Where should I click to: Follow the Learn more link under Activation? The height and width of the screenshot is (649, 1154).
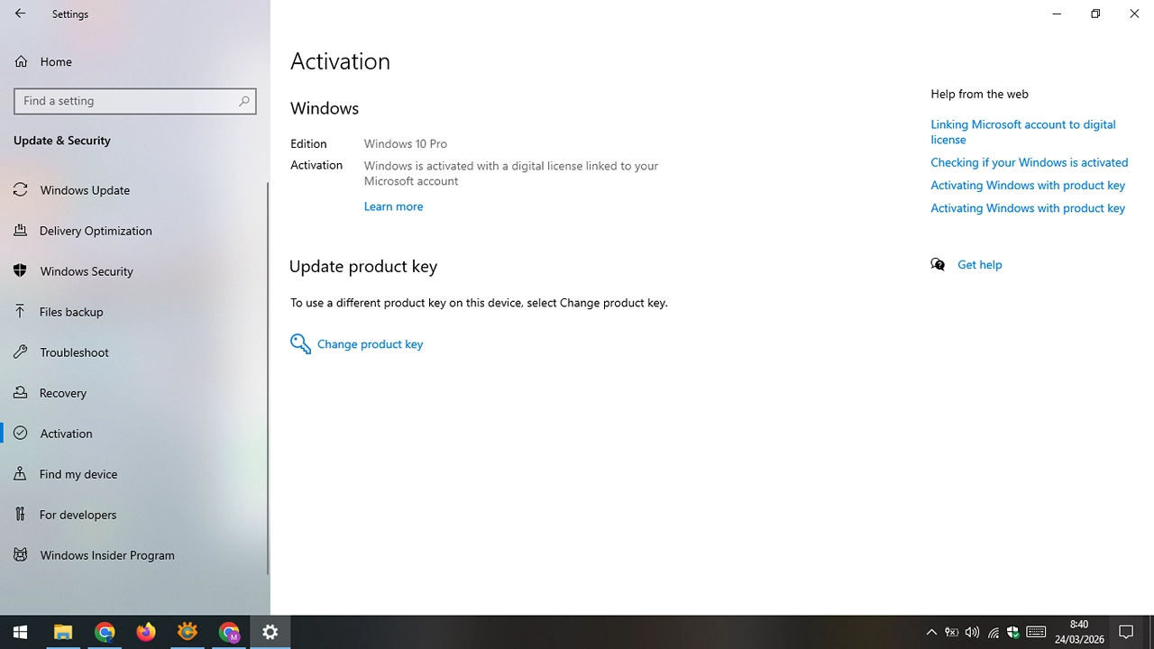click(393, 206)
